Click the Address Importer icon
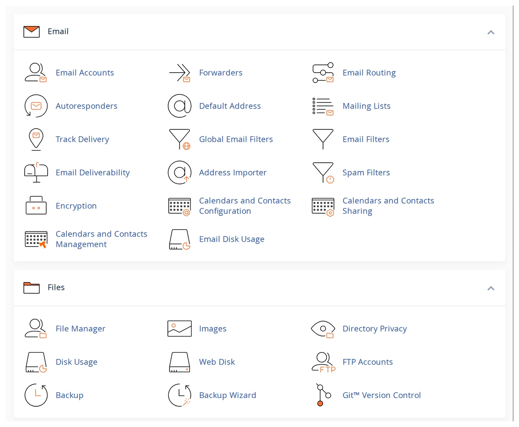 [179, 173]
